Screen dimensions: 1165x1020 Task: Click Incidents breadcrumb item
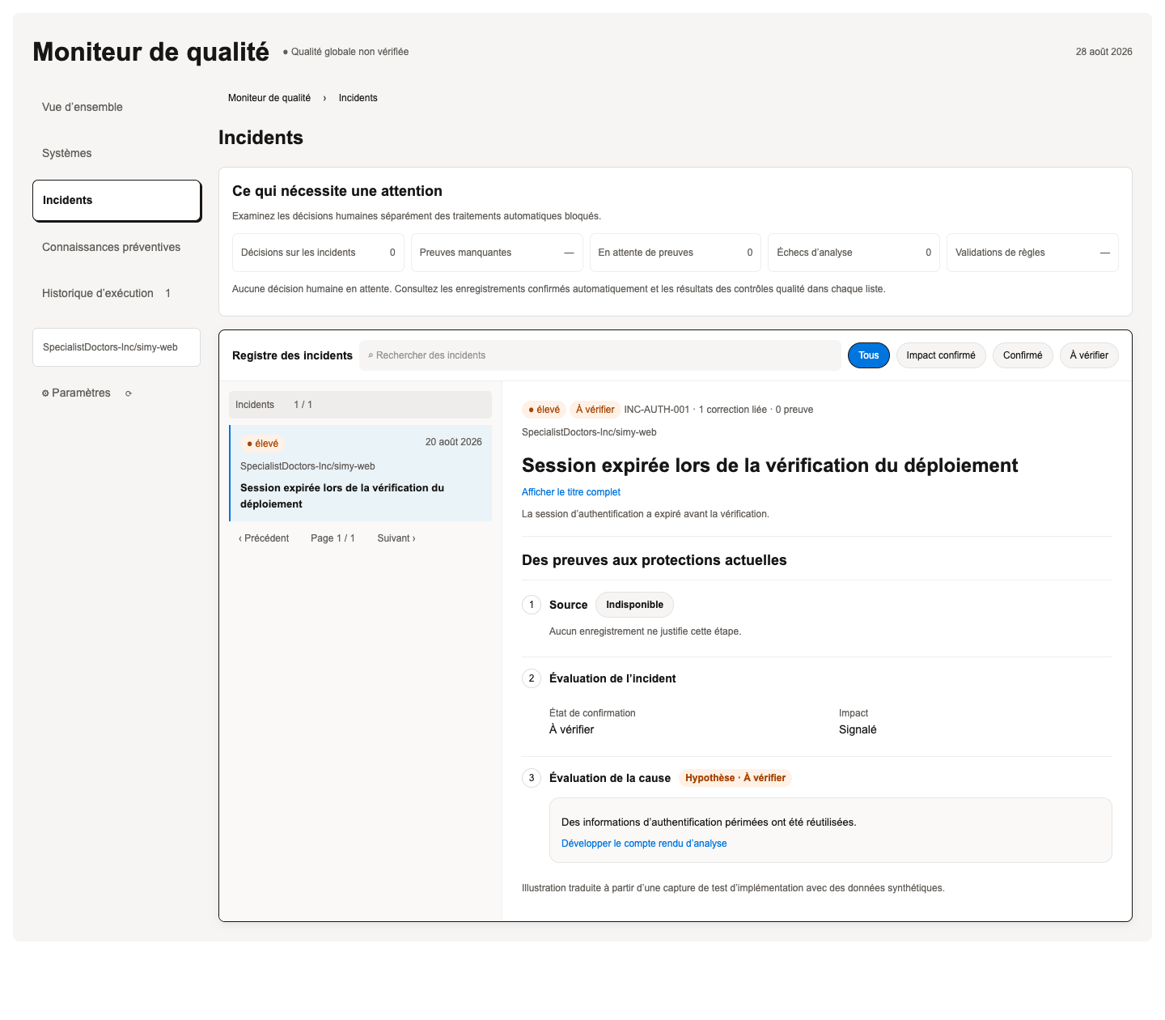point(358,98)
